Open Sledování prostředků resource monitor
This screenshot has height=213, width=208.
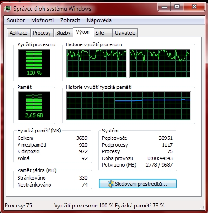pyautogui.click(x=138, y=184)
